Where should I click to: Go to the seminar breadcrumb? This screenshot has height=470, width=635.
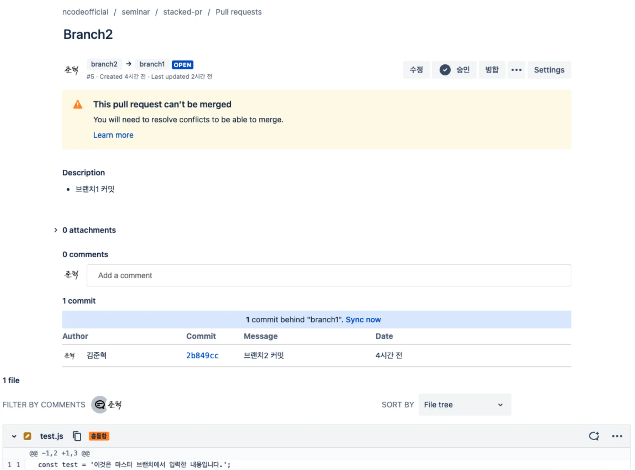[x=135, y=12]
